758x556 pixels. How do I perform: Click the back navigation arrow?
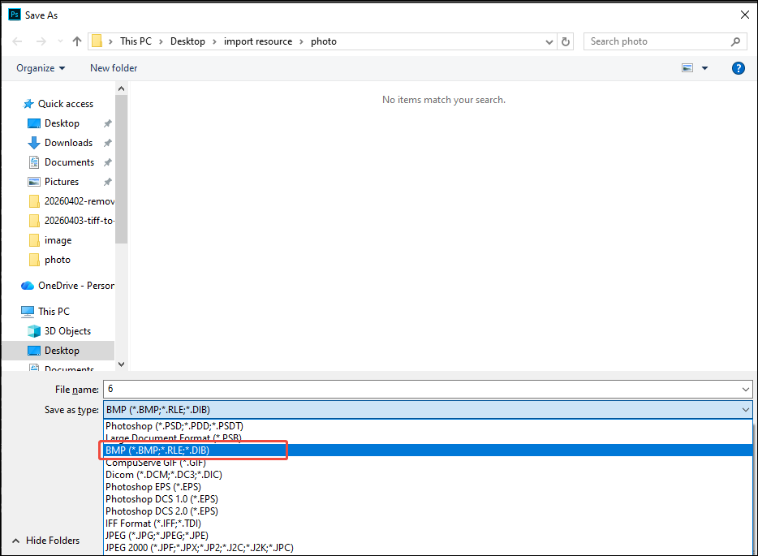pyautogui.click(x=18, y=41)
